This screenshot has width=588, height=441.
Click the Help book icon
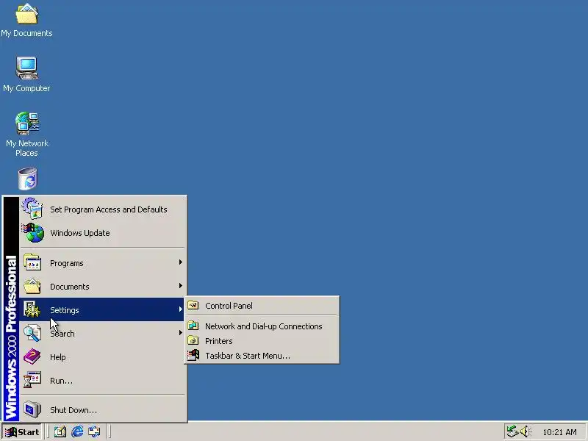click(32, 356)
